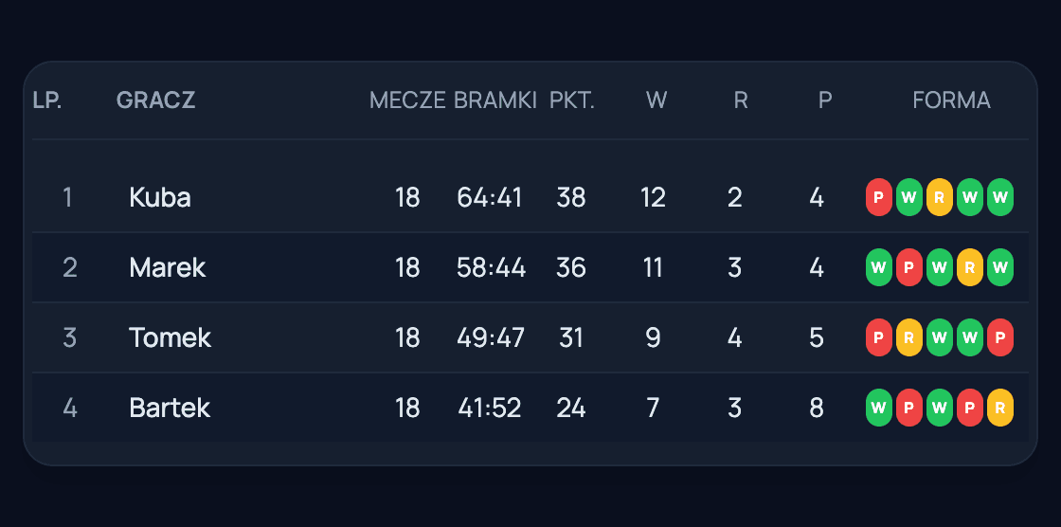Screen dimensions: 1061x527
Task: Click Kuba's goal ratio 64:41
Action: [489, 198]
